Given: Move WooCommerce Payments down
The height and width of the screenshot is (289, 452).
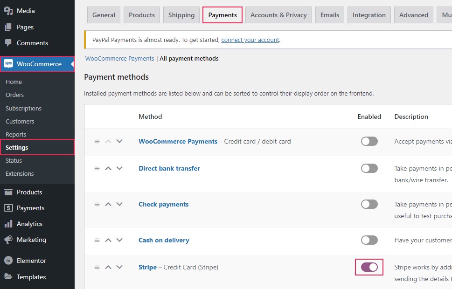Looking at the screenshot, I should 119,141.
